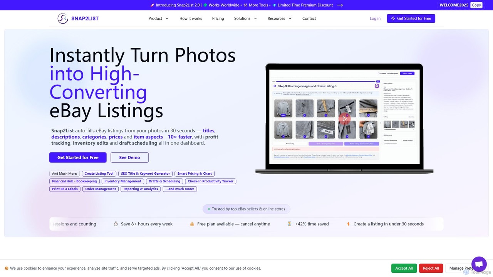Select the Order Management tag
Viewport: 493px width, 277px height.
[x=101, y=189]
